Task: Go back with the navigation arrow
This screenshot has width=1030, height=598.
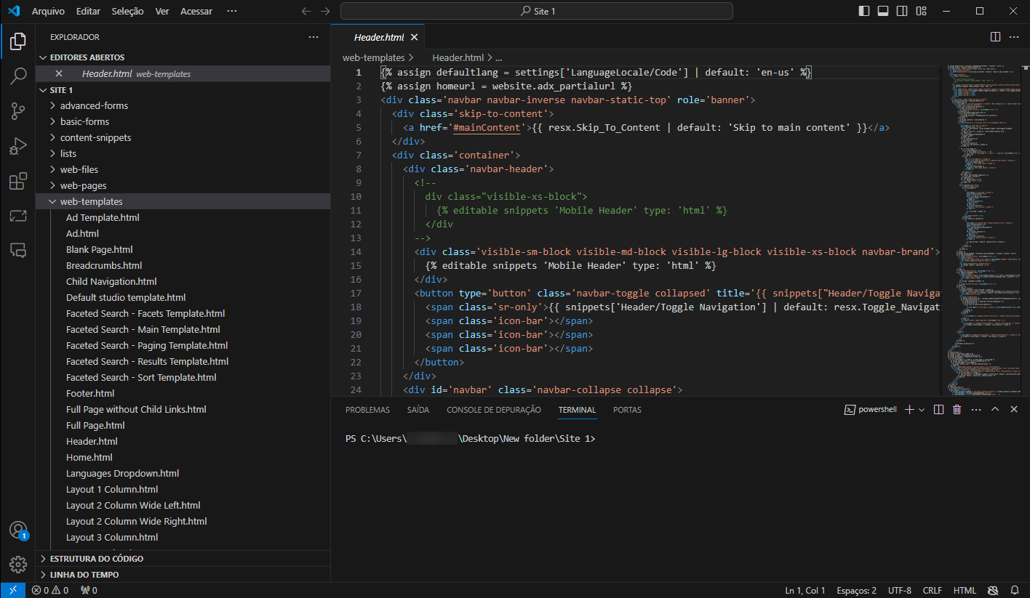Action: point(306,11)
